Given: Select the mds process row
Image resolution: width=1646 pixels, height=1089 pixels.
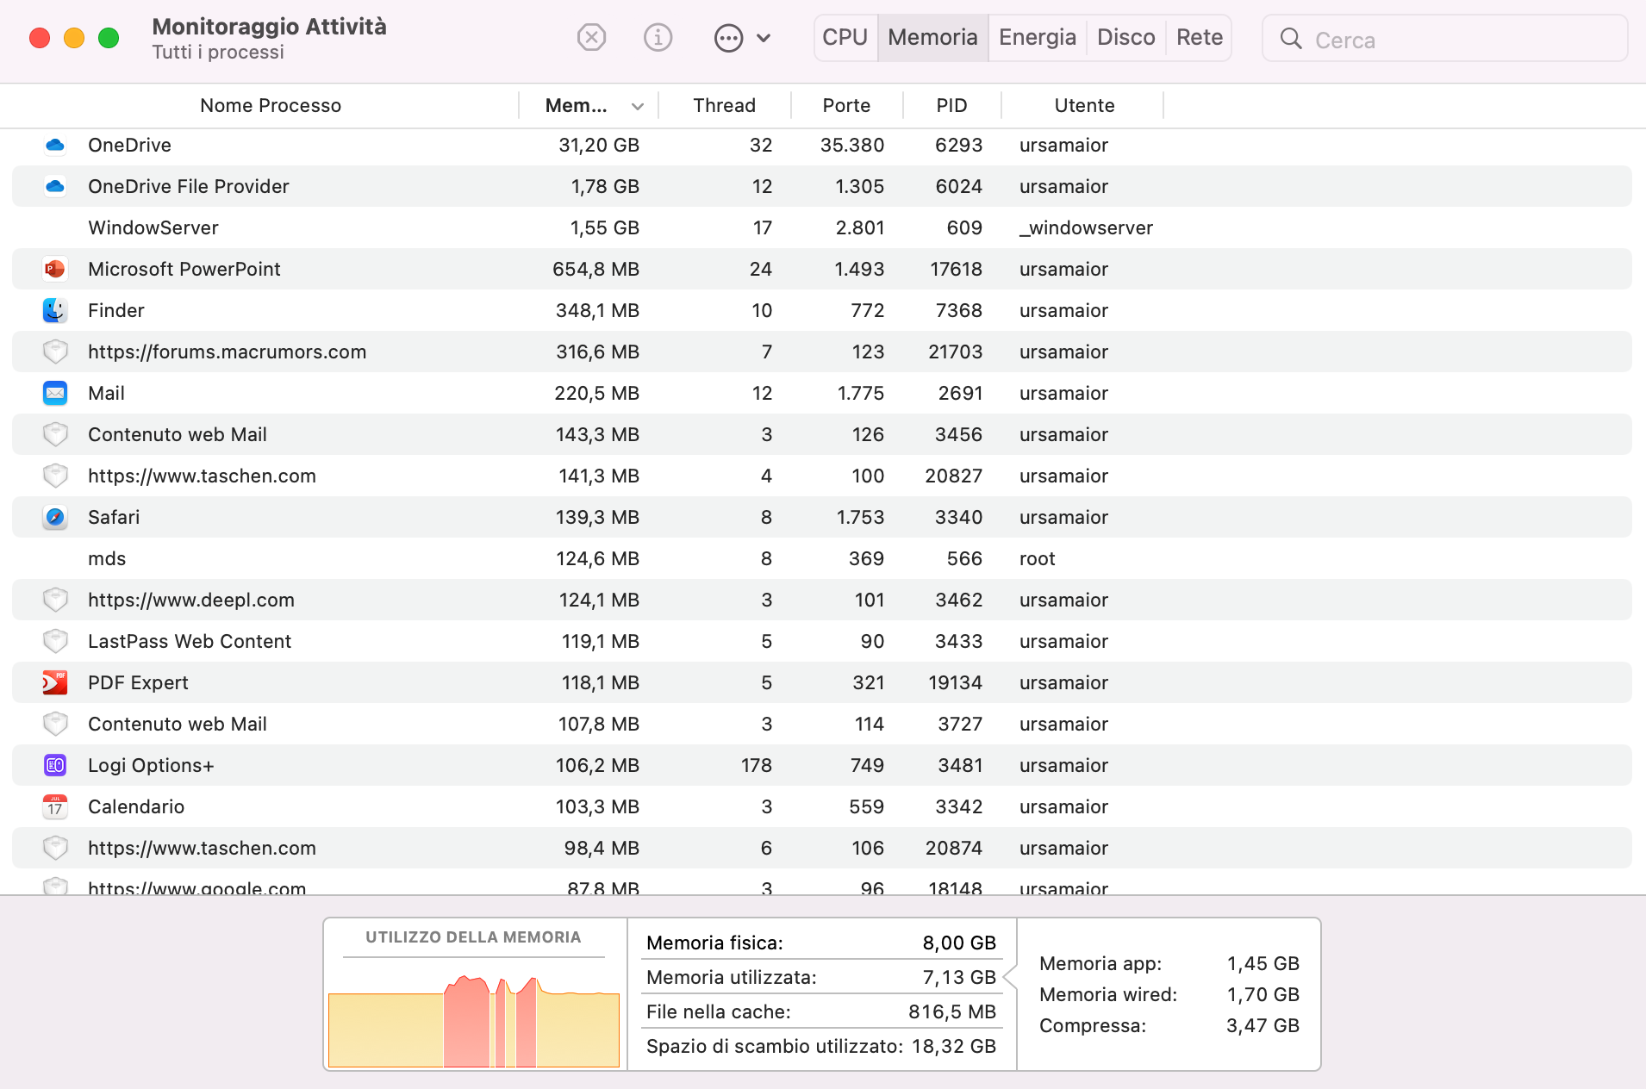Looking at the screenshot, I should pyautogui.click(x=822, y=558).
